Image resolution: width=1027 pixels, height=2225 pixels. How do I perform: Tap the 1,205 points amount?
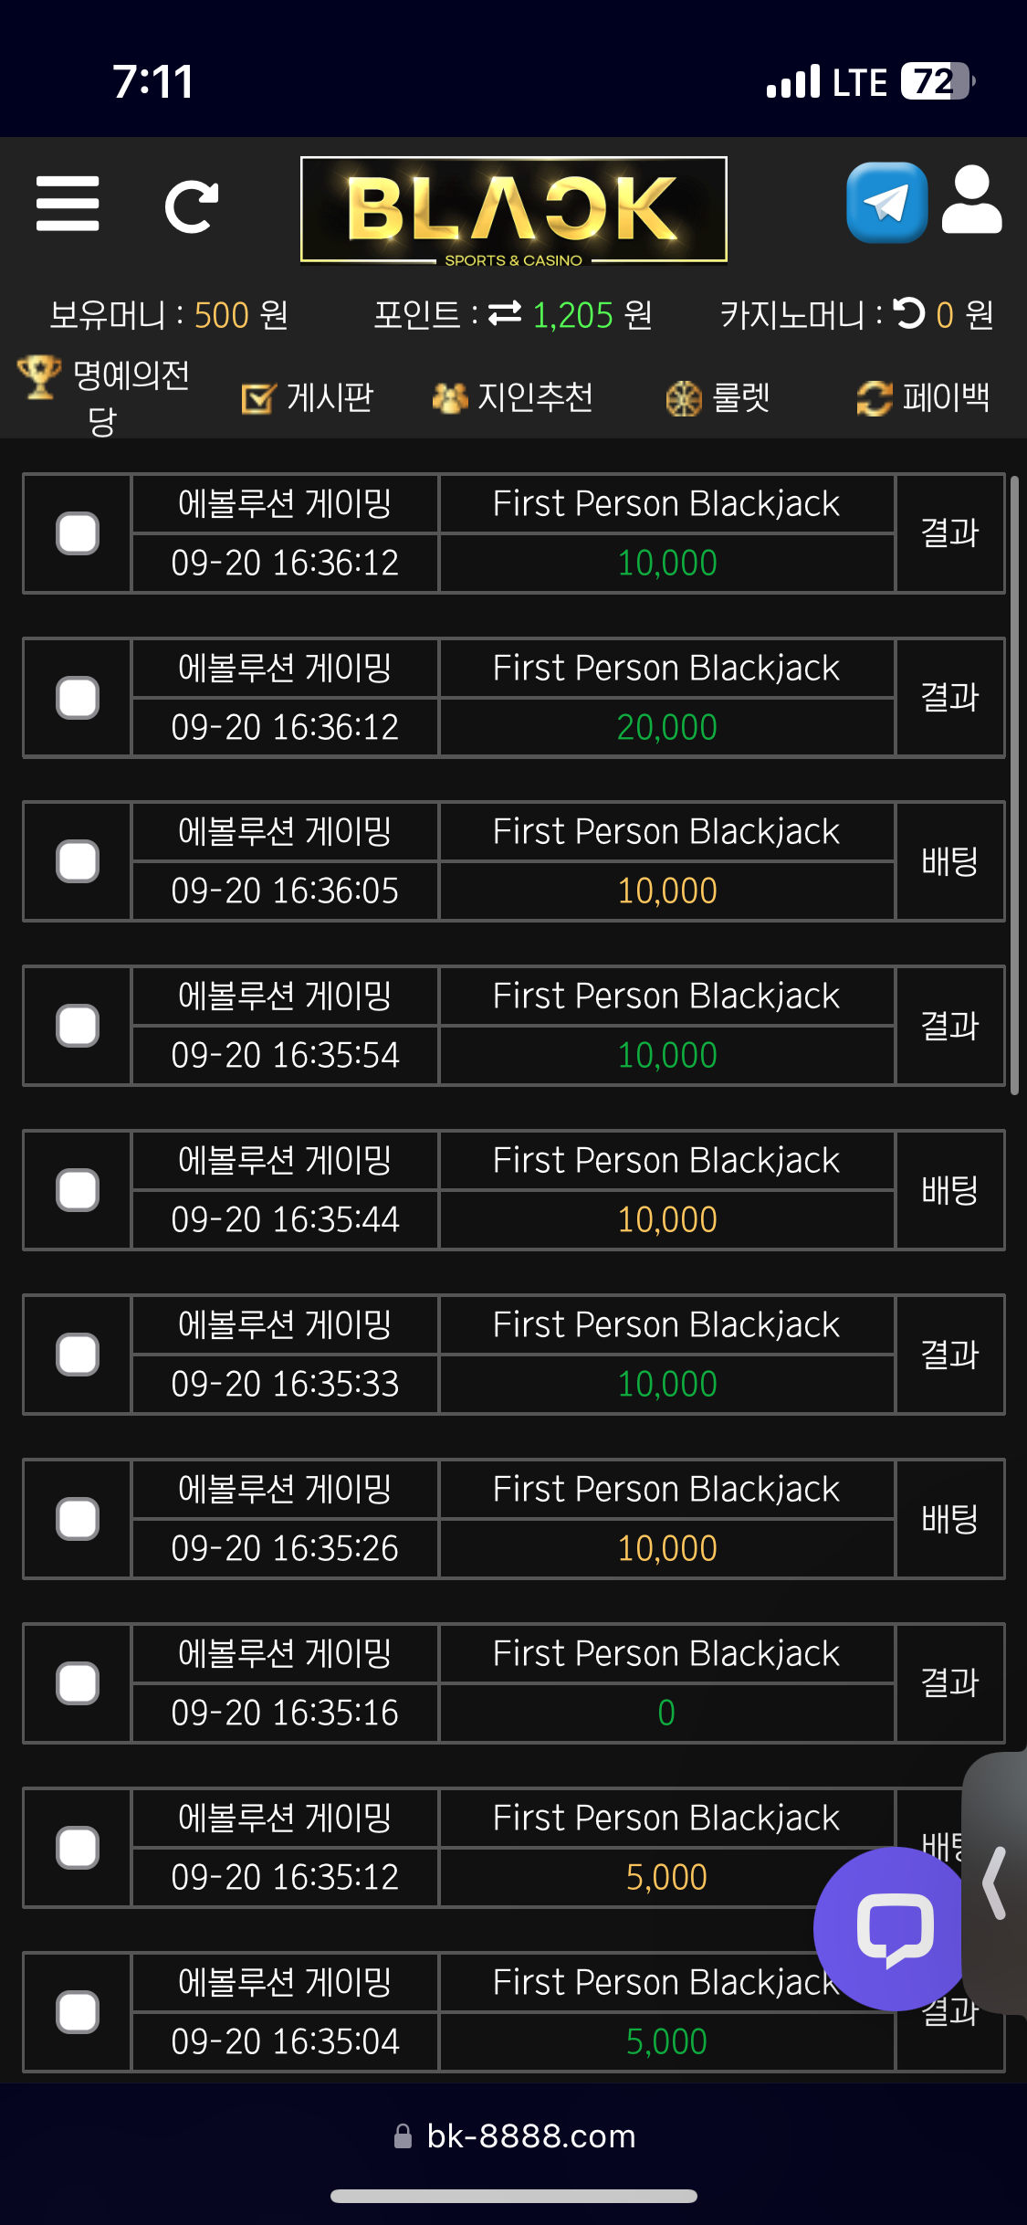click(x=572, y=315)
